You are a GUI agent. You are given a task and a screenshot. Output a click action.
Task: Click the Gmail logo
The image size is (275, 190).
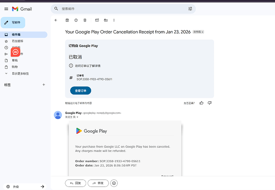(x=22, y=9)
